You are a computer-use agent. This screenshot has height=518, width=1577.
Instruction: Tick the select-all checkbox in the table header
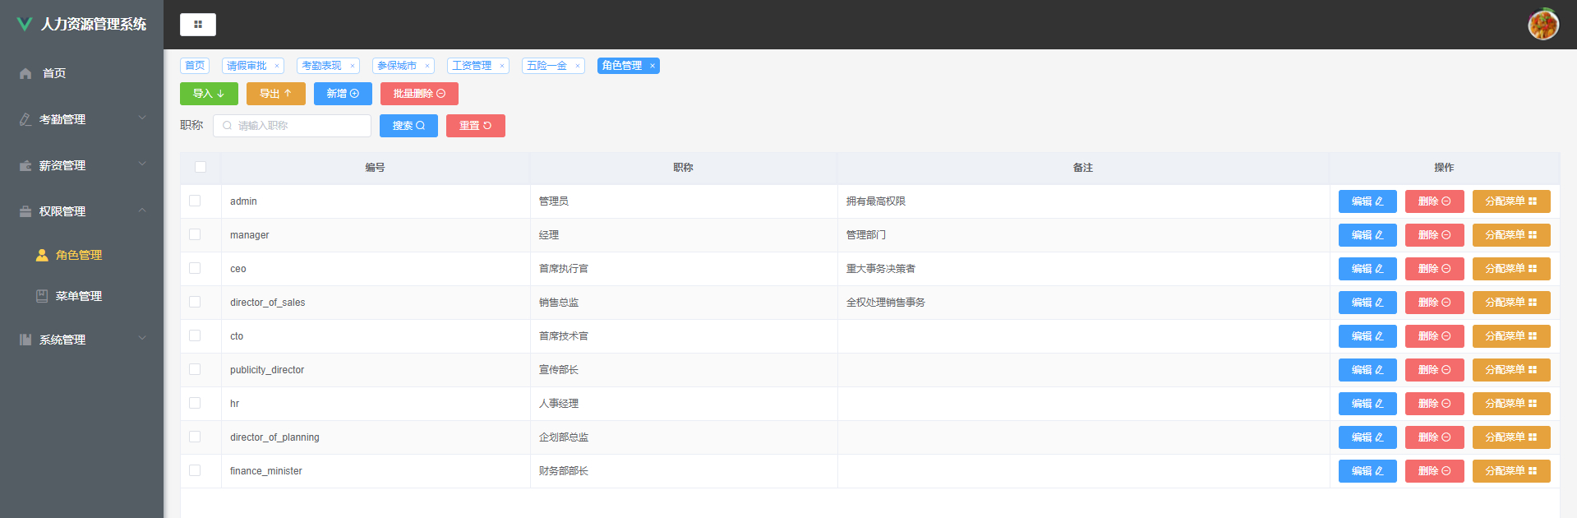click(201, 167)
